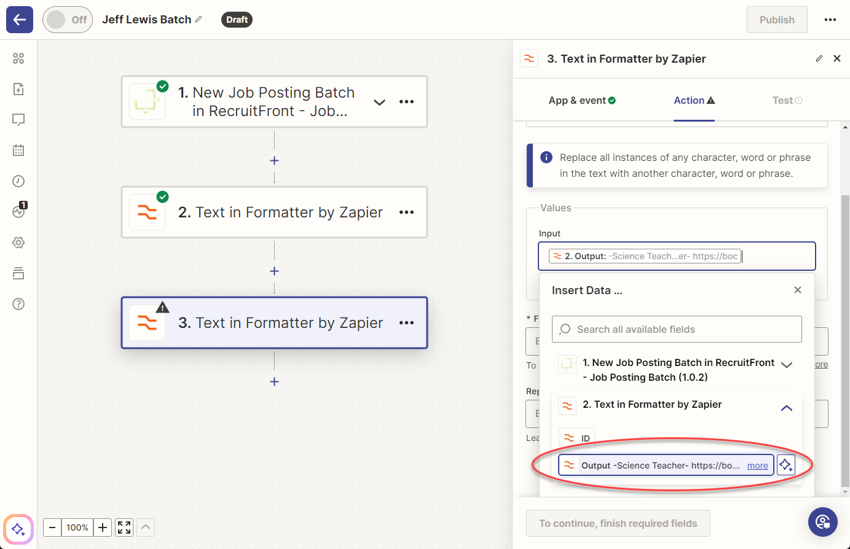This screenshot has height=549, width=850.
Task: Click the fit-to-screen icon
Action: (124, 528)
